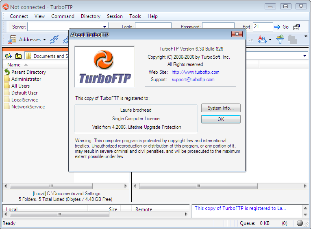Click the System Info... button
This screenshot has width=311, height=229.
pos(221,108)
